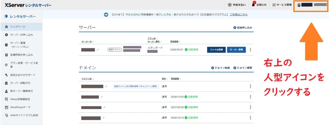
Task: Click the スタンダード plan name text
Action: 155,48
